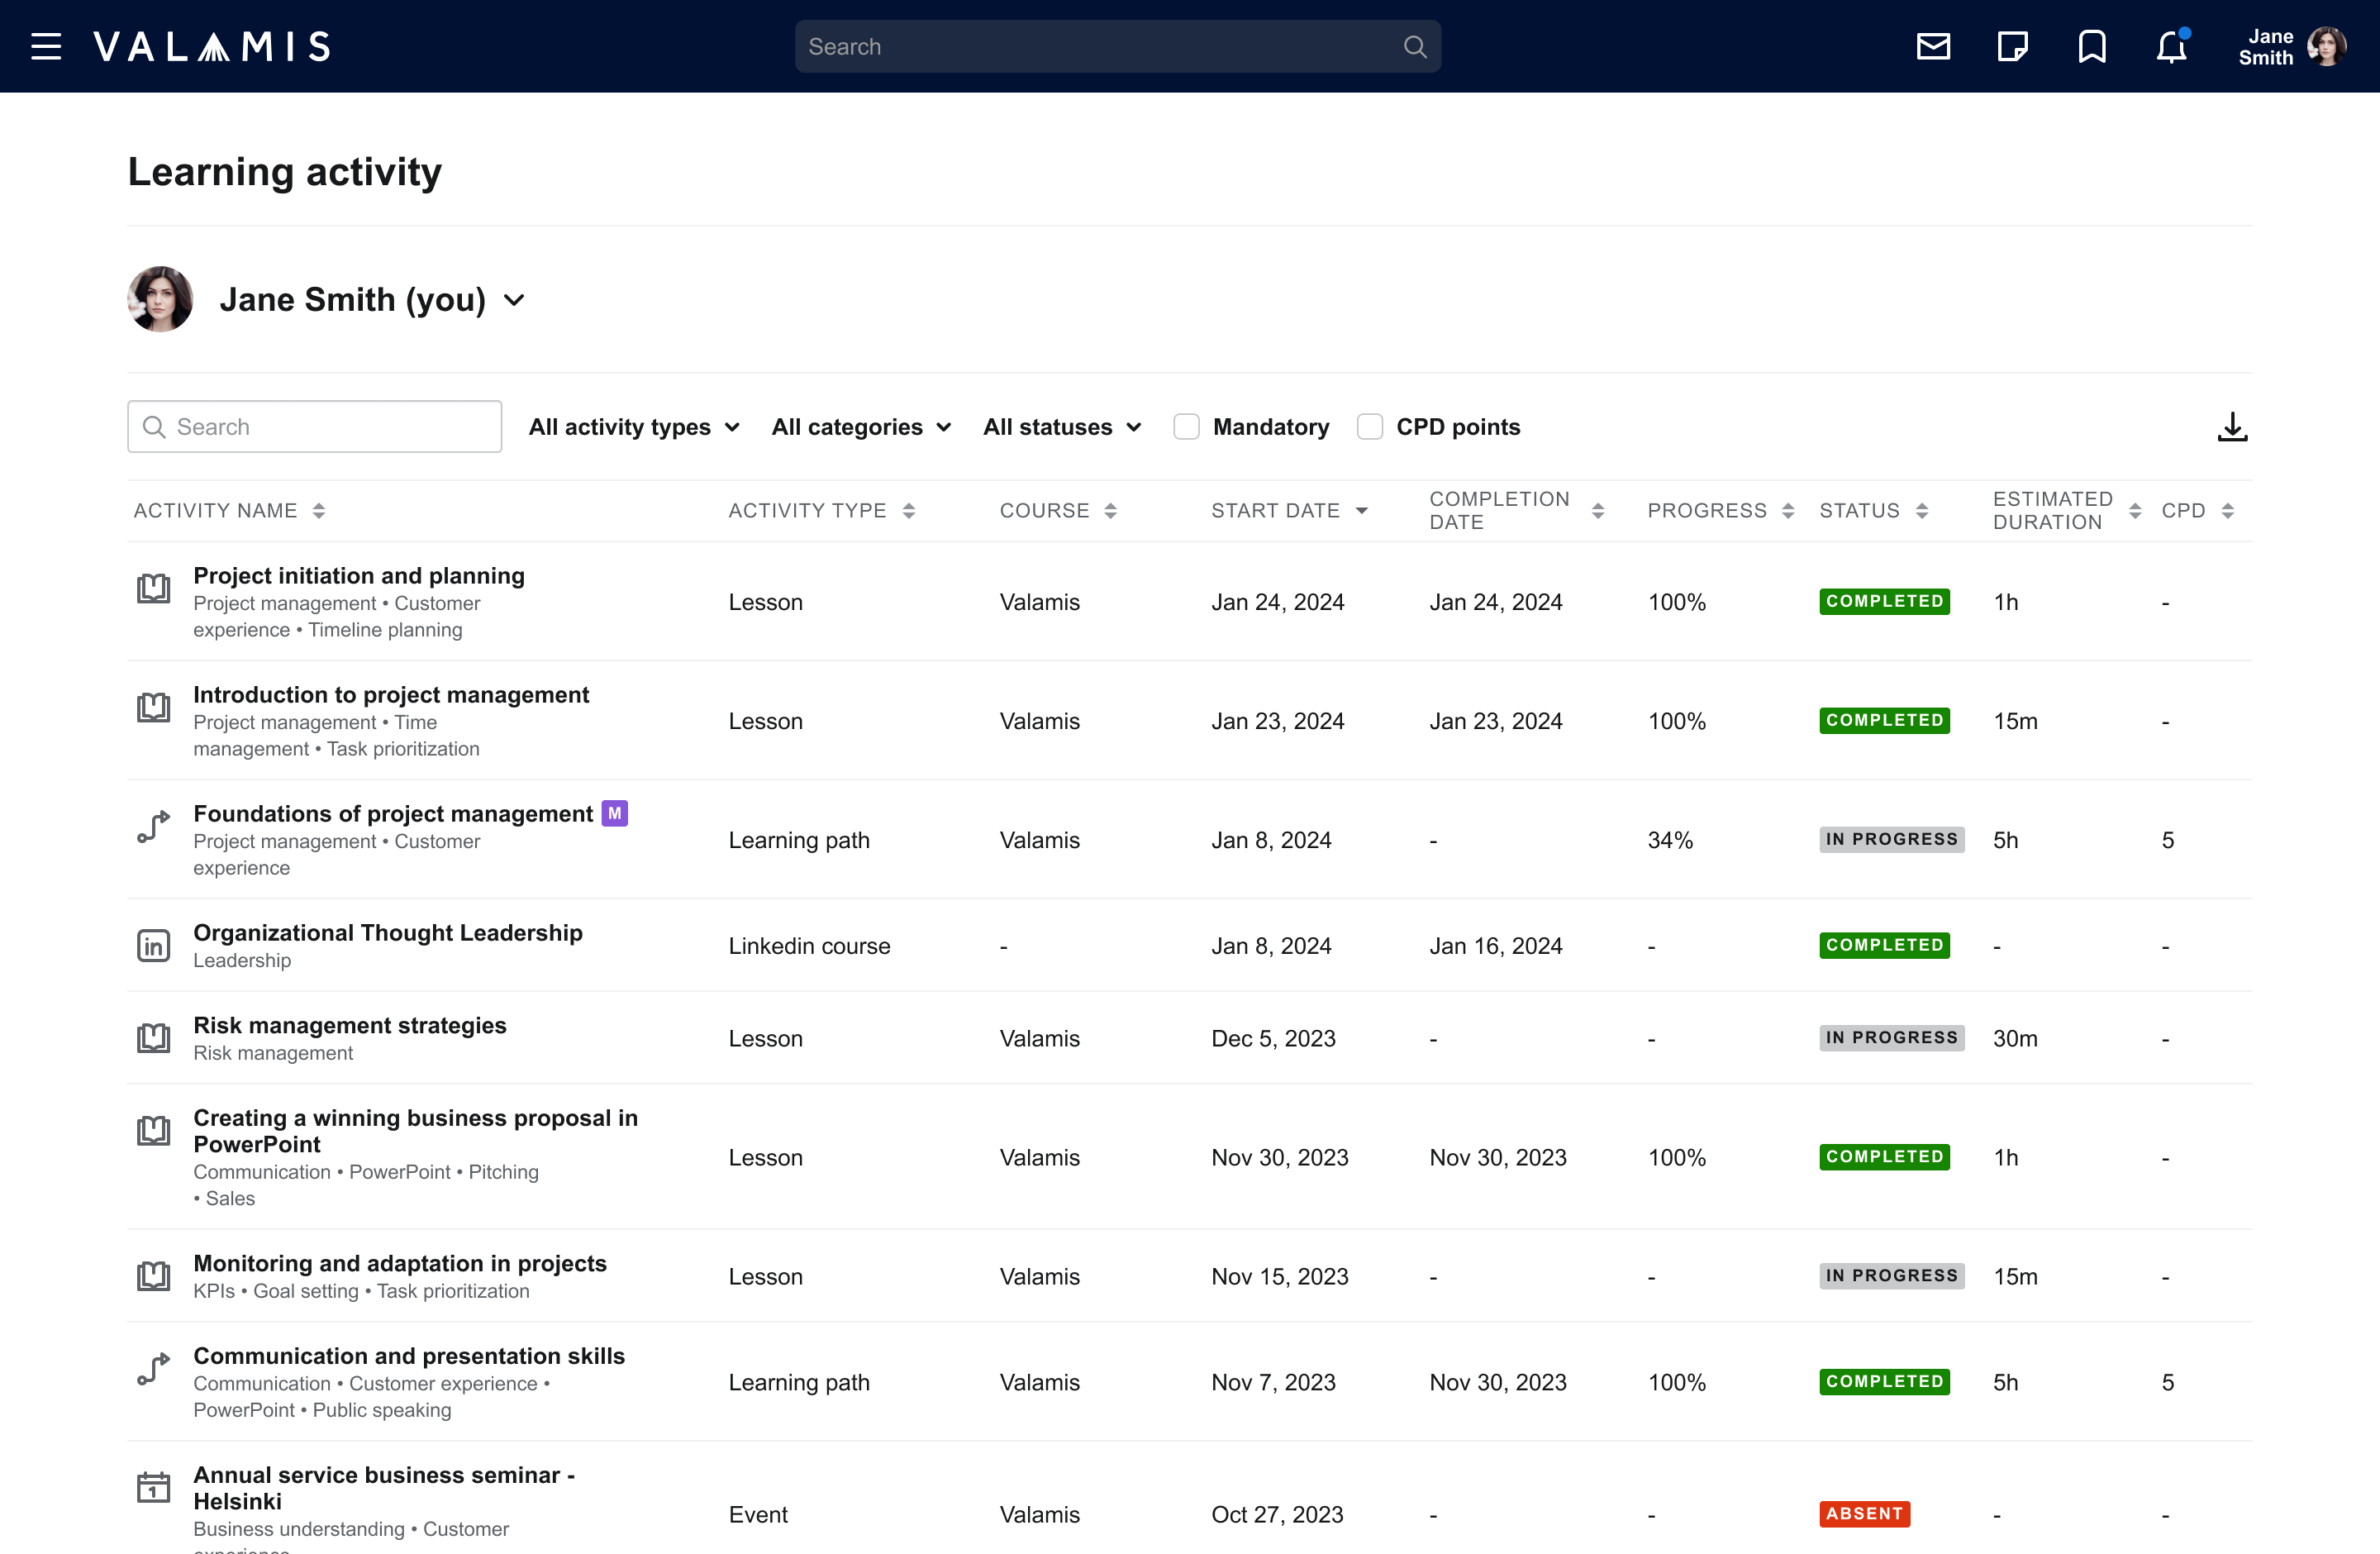The height and width of the screenshot is (1554, 2380).
Task: Enable the CPD points checkbox filter
Action: point(1369,427)
